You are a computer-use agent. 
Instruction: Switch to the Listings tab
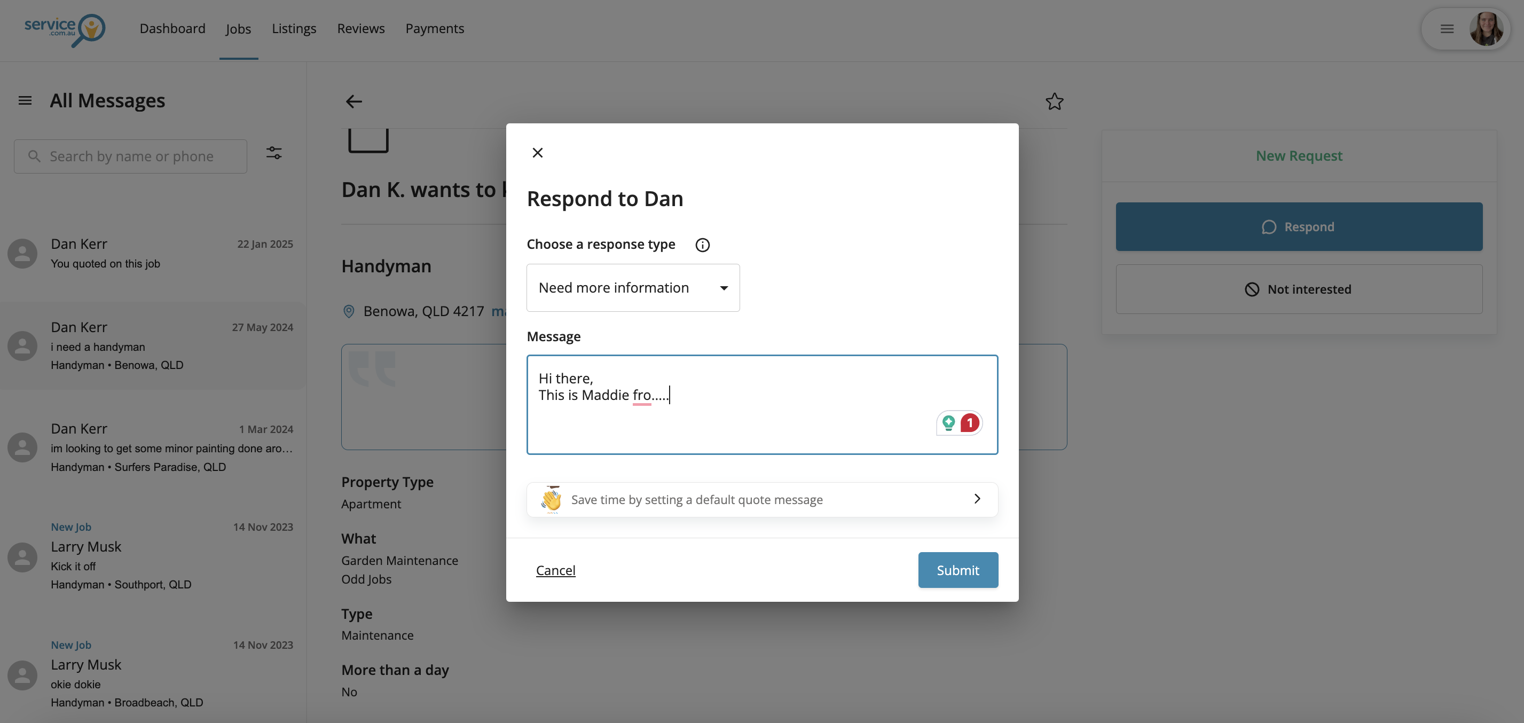[x=294, y=28]
